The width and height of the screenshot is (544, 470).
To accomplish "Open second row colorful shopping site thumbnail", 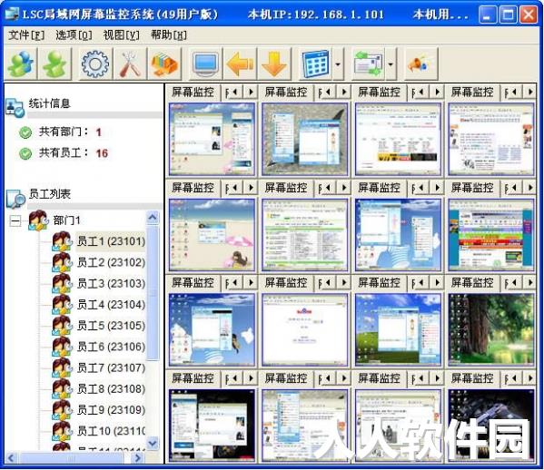I will click(x=490, y=235).
